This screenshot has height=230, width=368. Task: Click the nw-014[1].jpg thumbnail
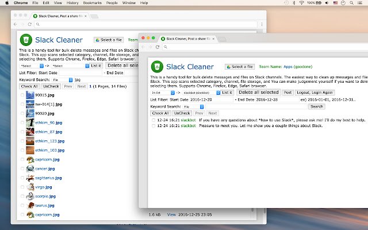pos(30,104)
